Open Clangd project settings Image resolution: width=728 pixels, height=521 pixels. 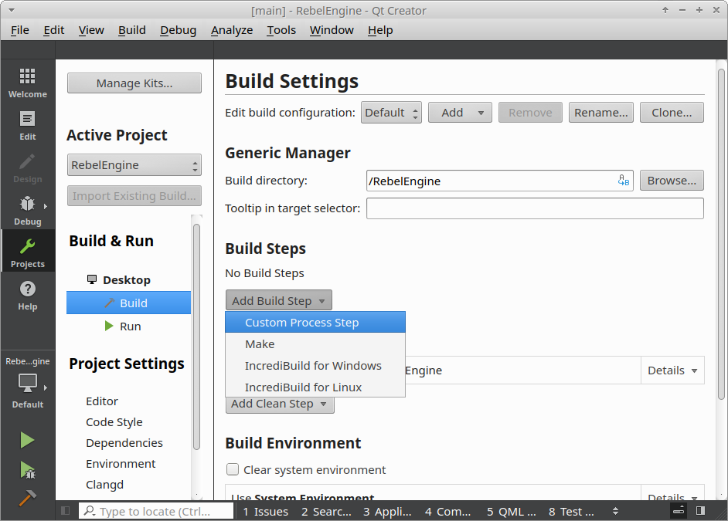[104, 485]
